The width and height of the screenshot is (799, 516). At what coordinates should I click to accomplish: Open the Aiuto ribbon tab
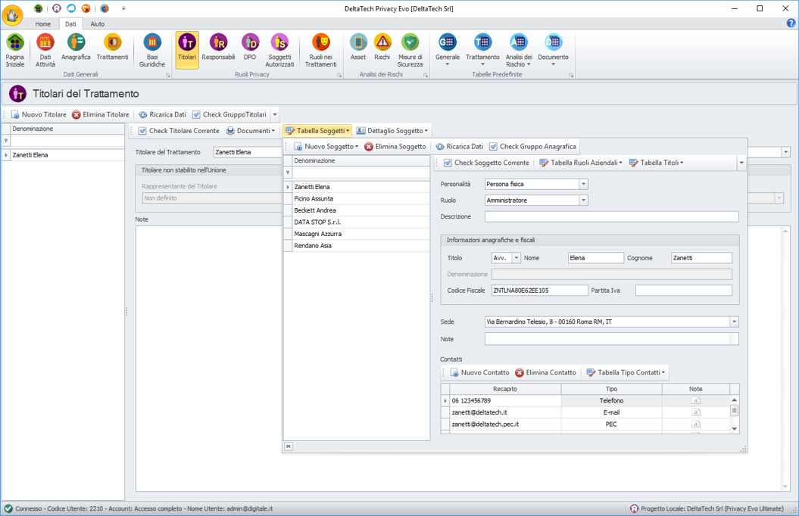coord(98,24)
